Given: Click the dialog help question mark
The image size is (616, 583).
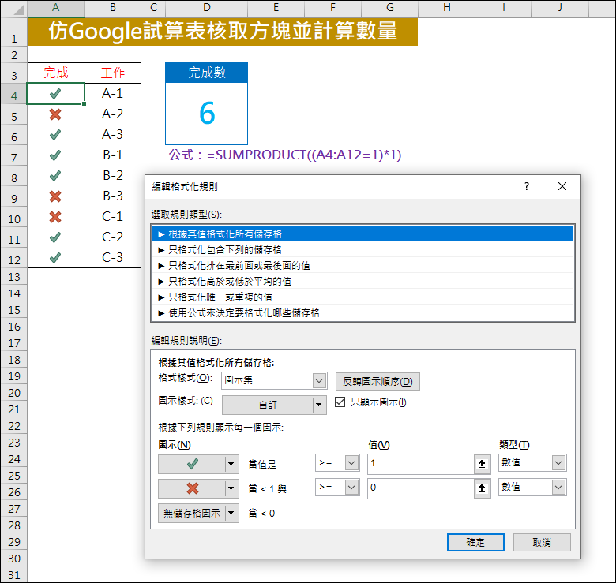Looking at the screenshot, I should point(527,186).
